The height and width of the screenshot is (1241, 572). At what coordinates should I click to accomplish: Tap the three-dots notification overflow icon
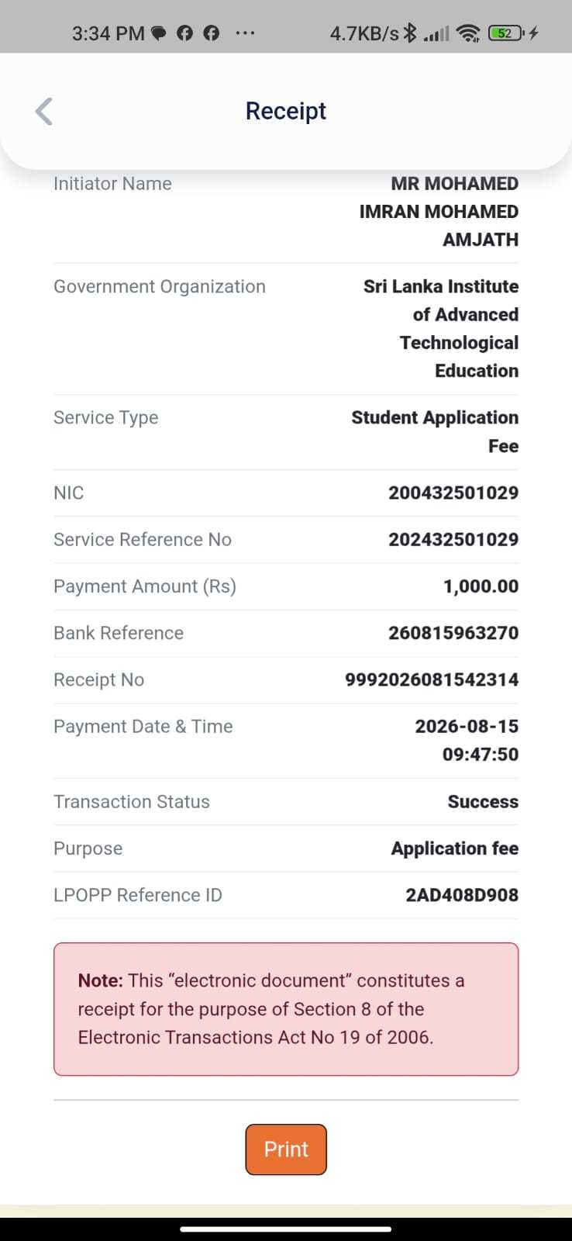(245, 33)
